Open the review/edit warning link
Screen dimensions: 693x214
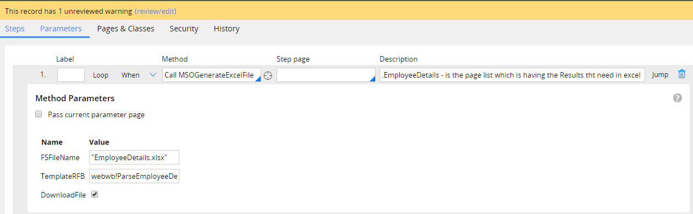point(156,10)
